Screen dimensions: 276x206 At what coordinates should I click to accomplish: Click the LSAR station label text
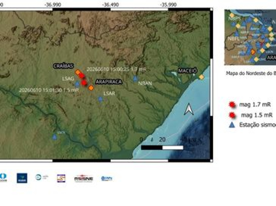coord(109,93)
